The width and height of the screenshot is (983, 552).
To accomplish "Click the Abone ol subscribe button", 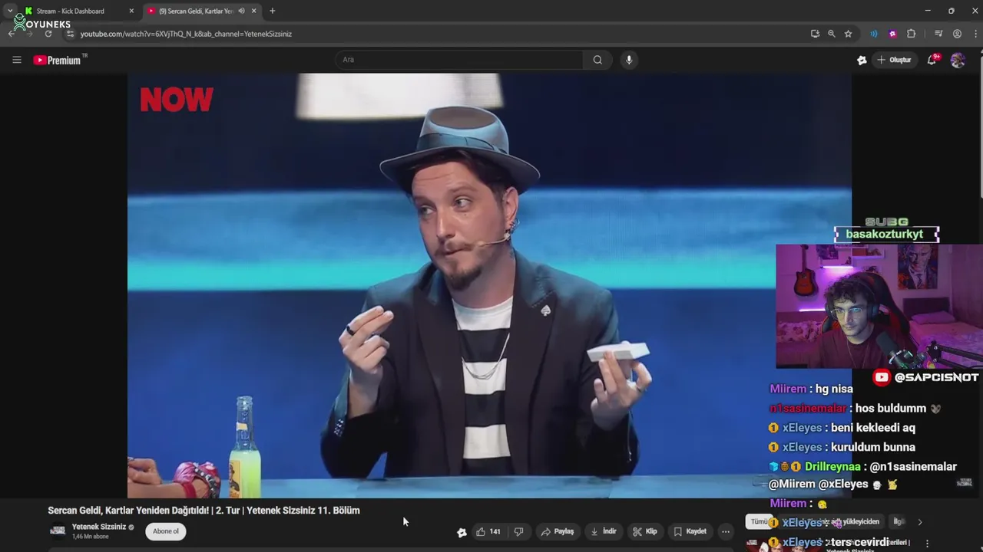I will [165, 531].
